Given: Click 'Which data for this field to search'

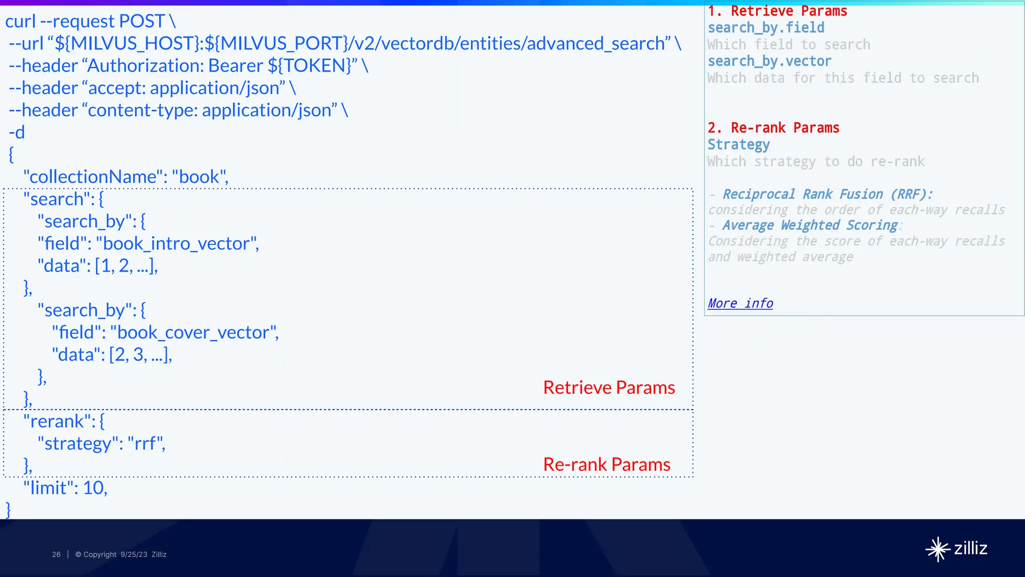Looking at the screenshot, I should click(x=843, y=78).
